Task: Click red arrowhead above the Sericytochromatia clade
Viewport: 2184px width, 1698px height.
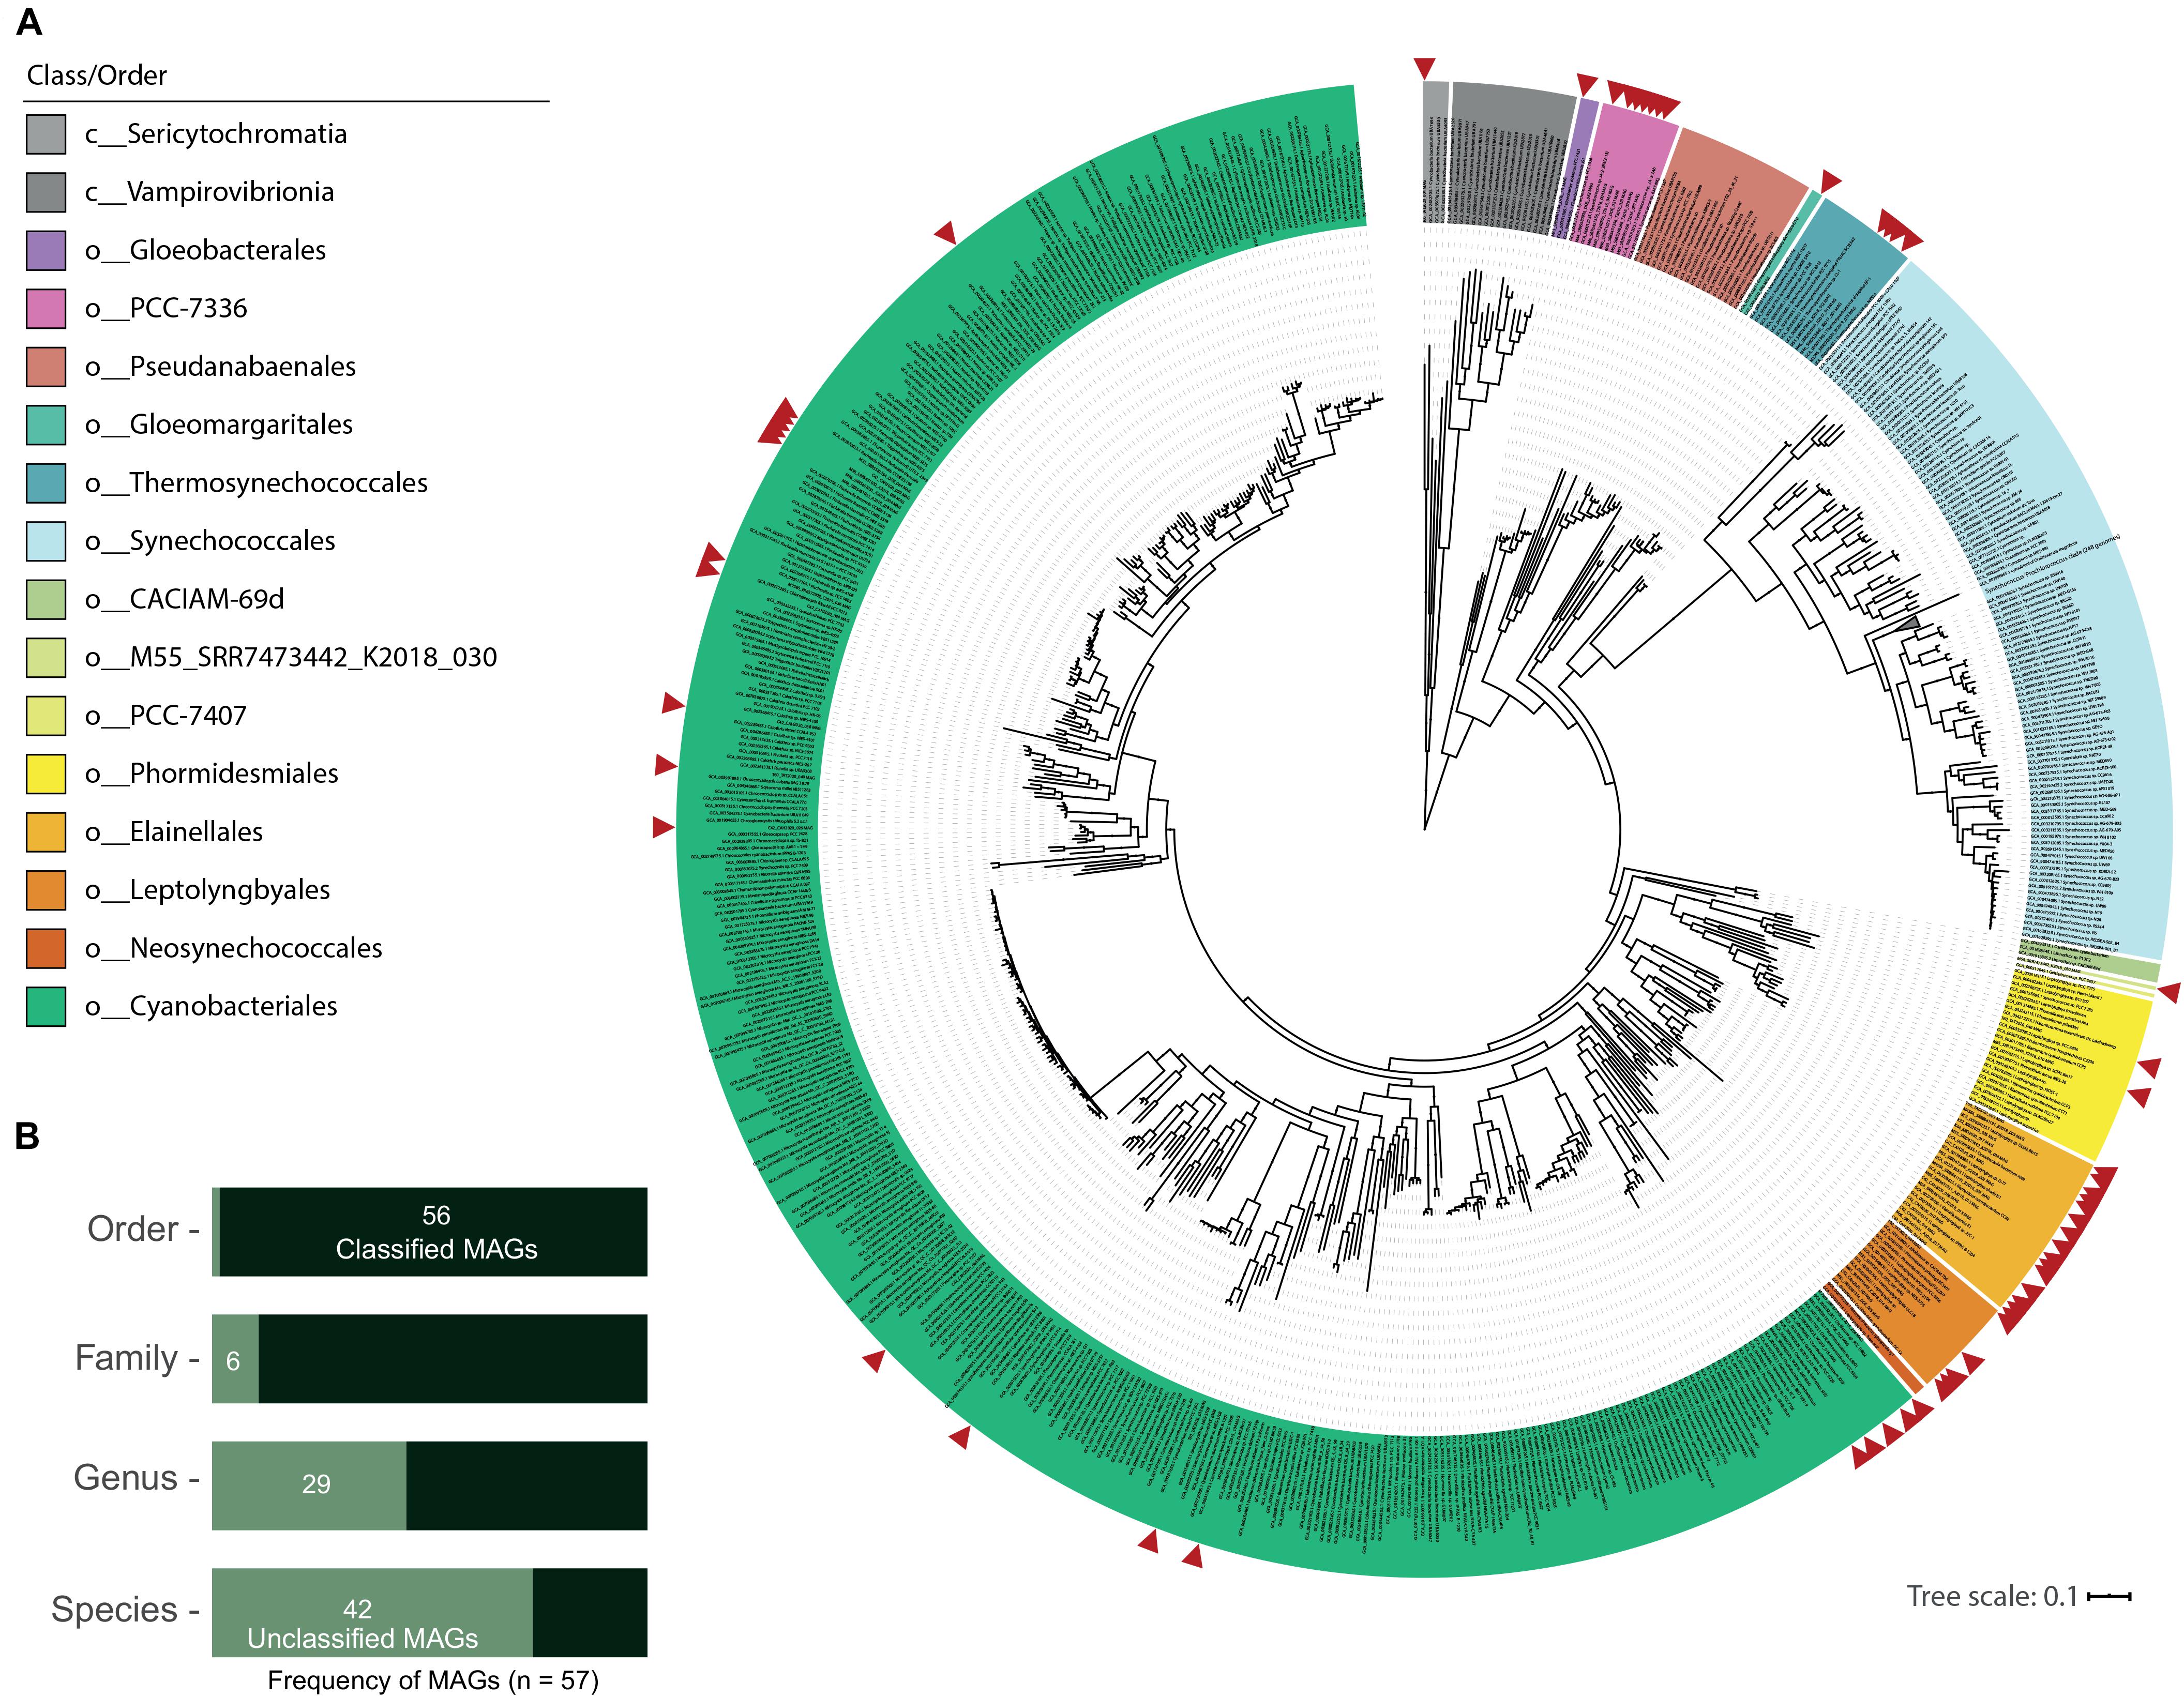Action: (1424, 68)
